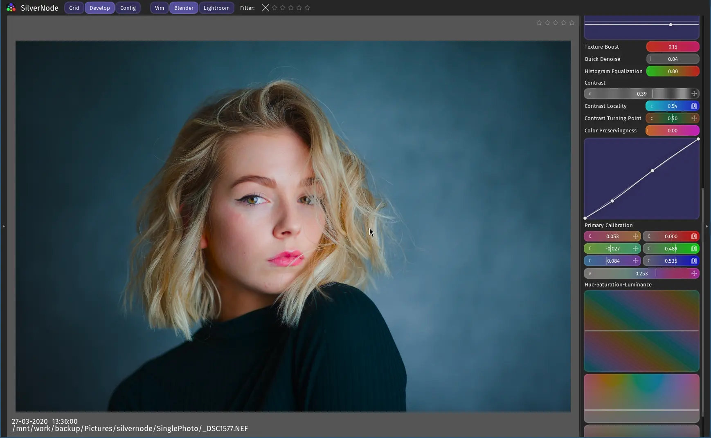Image resolution: width=711 pixels, height=438 pixels.
Task: Enable the Lightroom control scheme
Action: pyautogui.click(x=216, y=8)
